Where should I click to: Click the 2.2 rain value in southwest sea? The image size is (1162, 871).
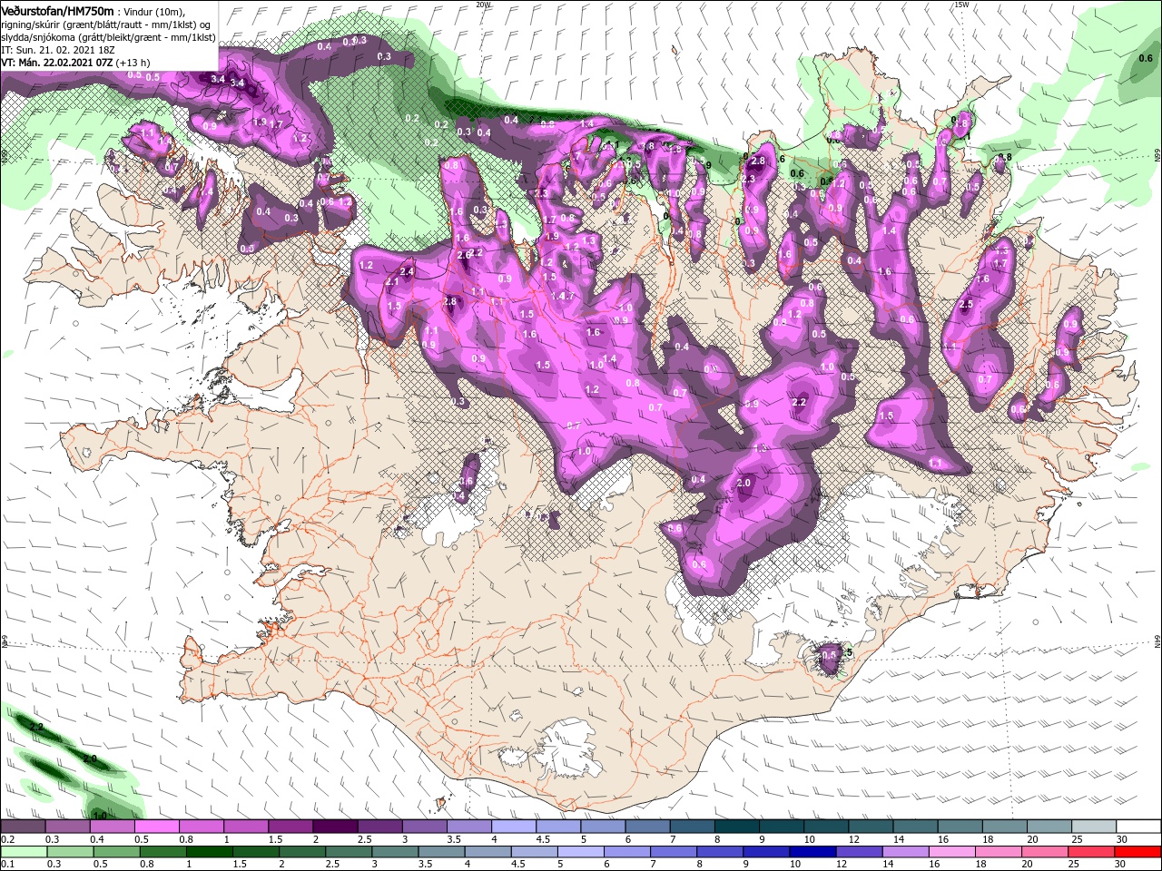[36, 728]
